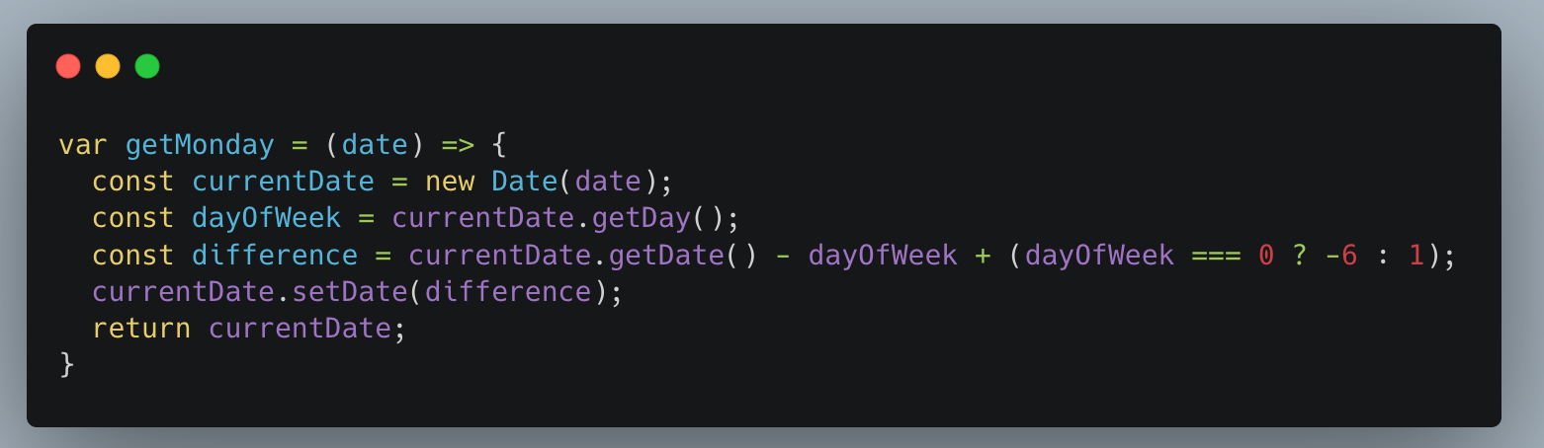Click the -6 value in the ternary
1544x448 pixels.
(x=1340, y=256)
